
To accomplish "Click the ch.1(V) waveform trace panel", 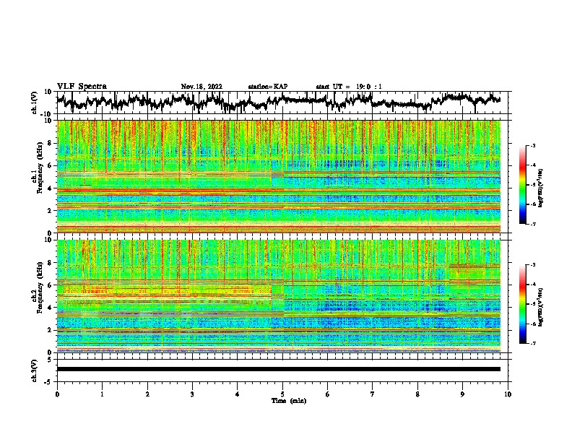I will [284, 103].
